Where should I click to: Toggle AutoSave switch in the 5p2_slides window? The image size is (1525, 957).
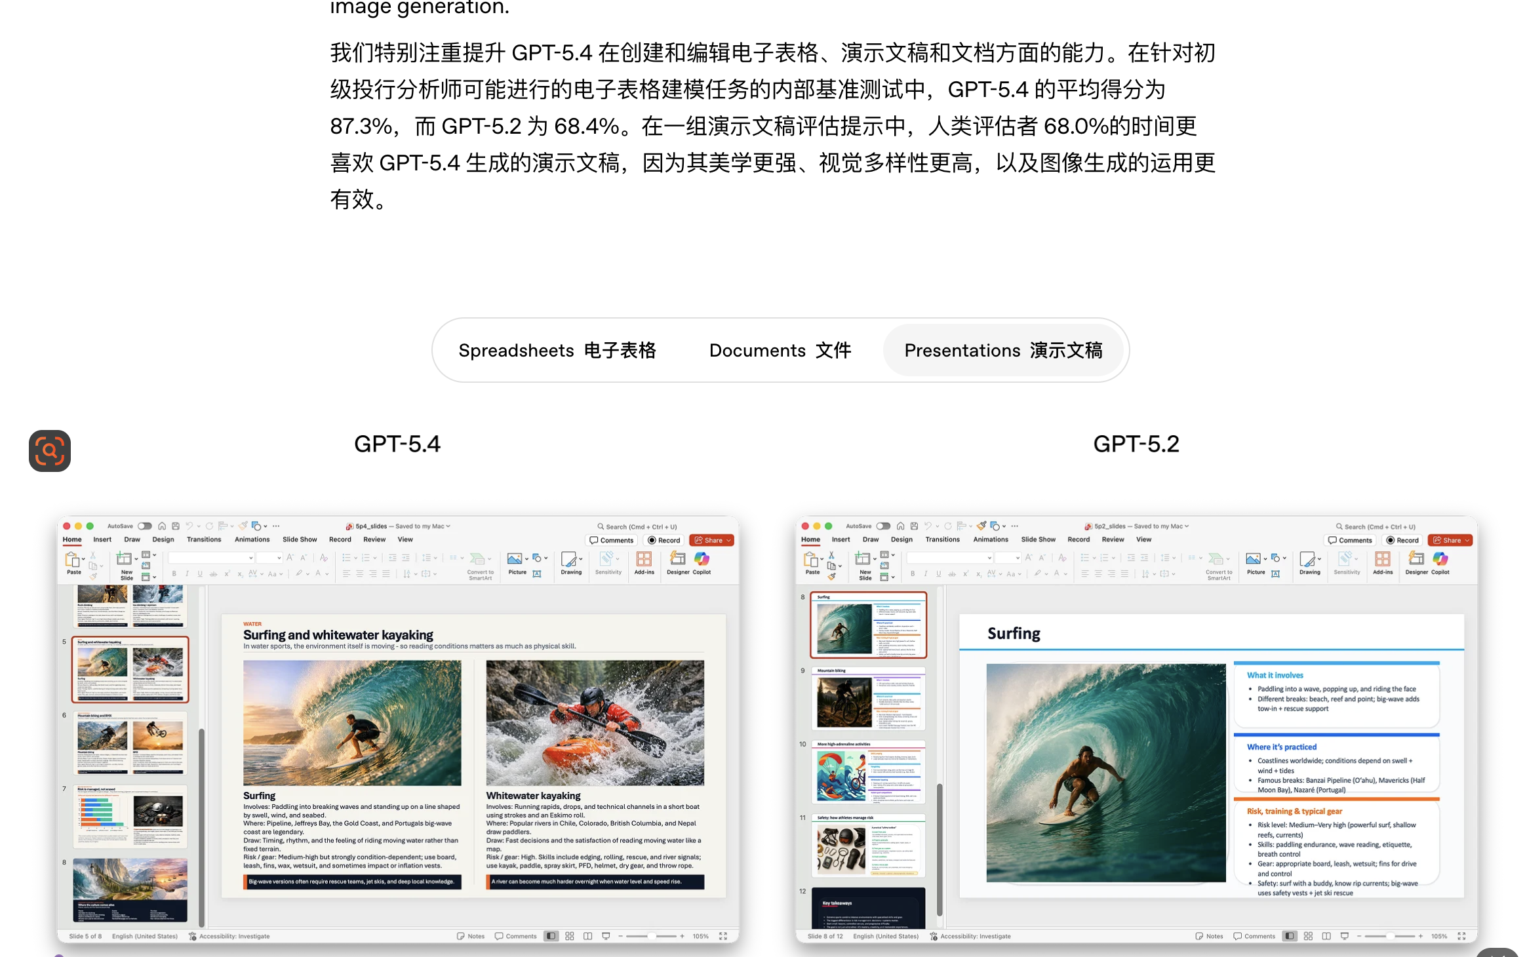[883, 526]
